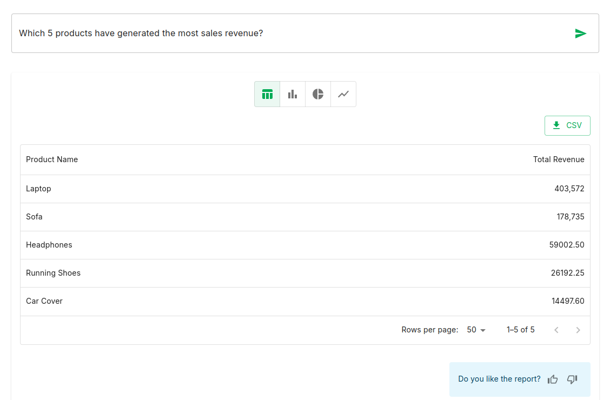This screenshot has width=610, height=400.
Task: Switch to bar chart view
Action: point(293,94)
